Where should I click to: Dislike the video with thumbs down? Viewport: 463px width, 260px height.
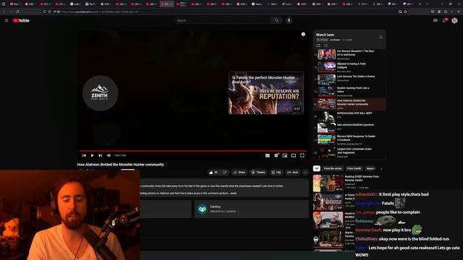(x=225, y=173)
